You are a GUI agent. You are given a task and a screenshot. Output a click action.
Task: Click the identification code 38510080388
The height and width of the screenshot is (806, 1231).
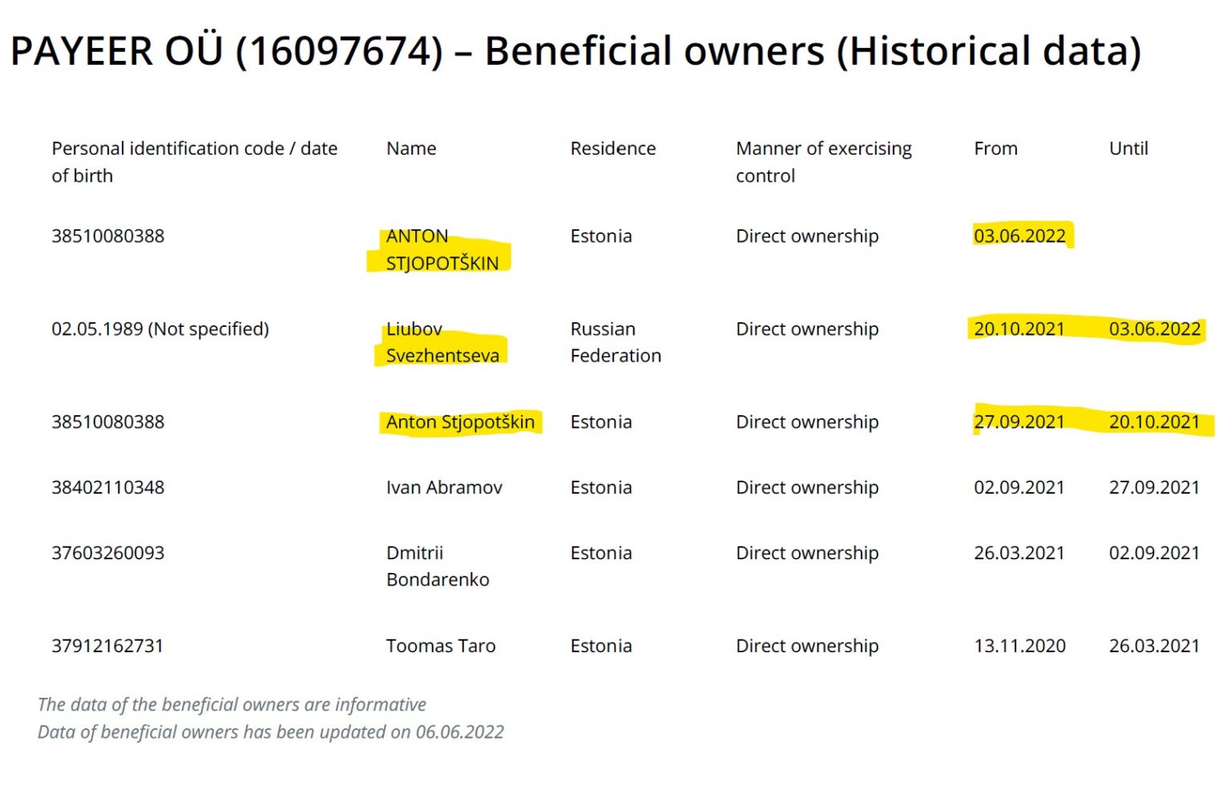[107, 236]
